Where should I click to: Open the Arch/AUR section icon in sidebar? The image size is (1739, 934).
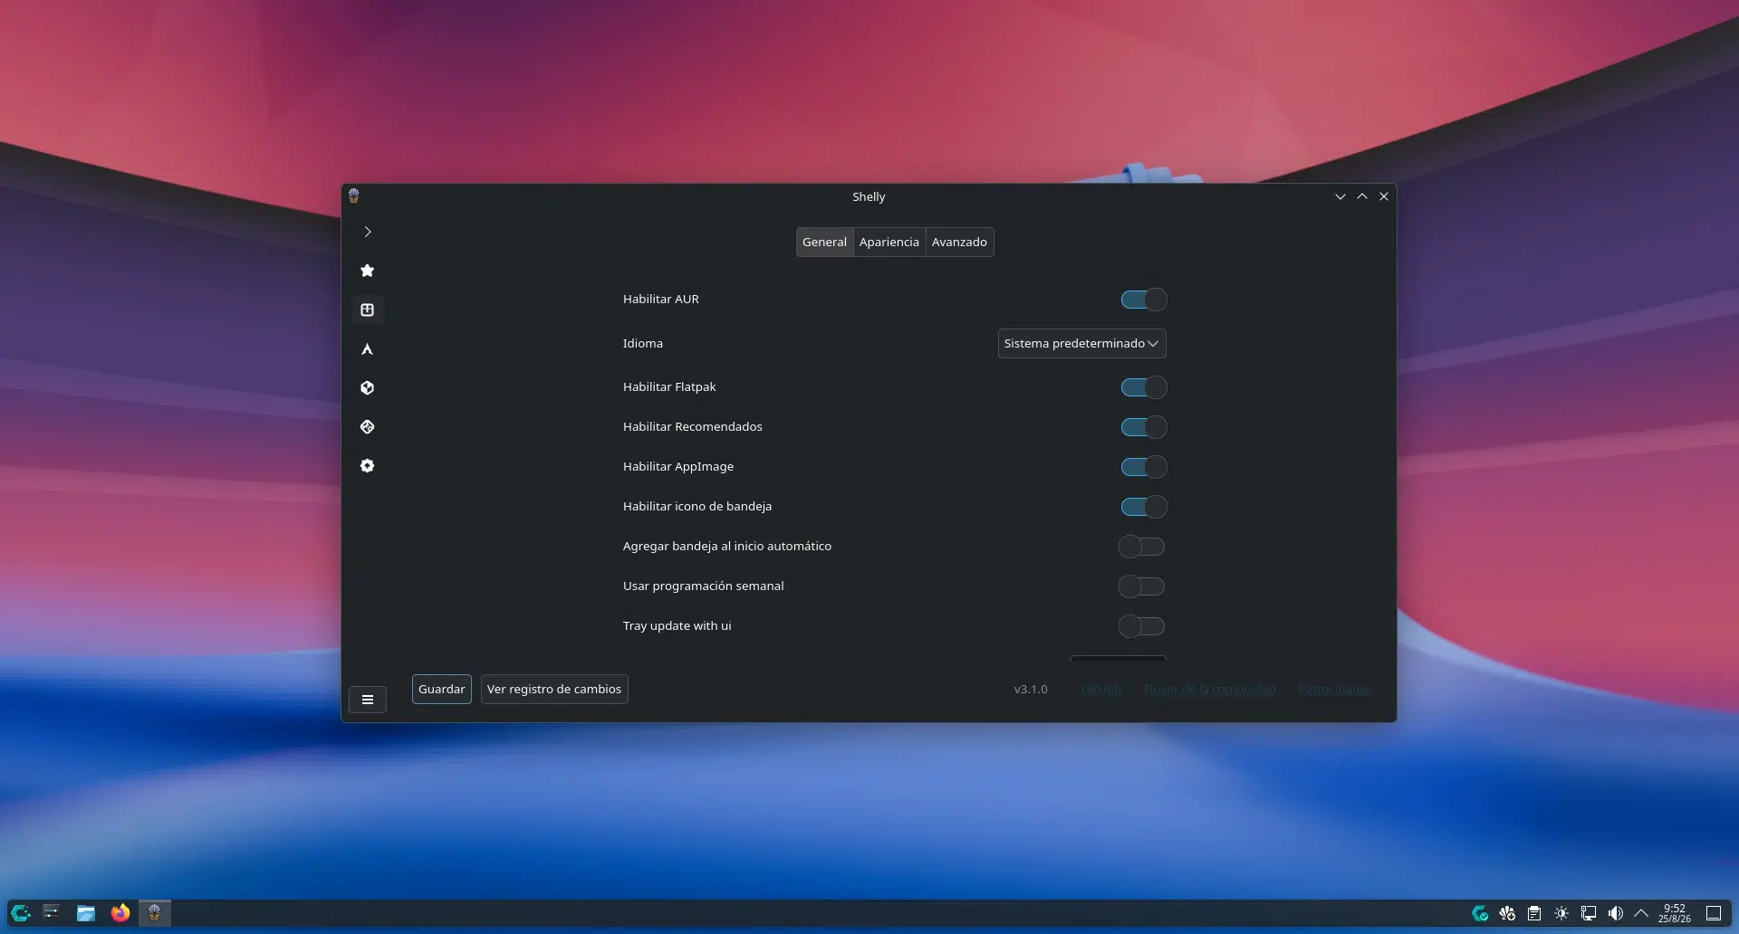point(367,349)
